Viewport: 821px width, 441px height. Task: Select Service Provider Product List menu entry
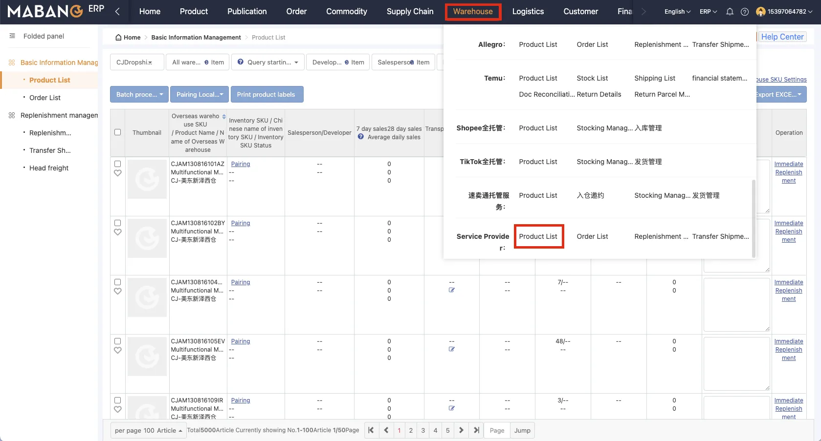tap(538, 236)
